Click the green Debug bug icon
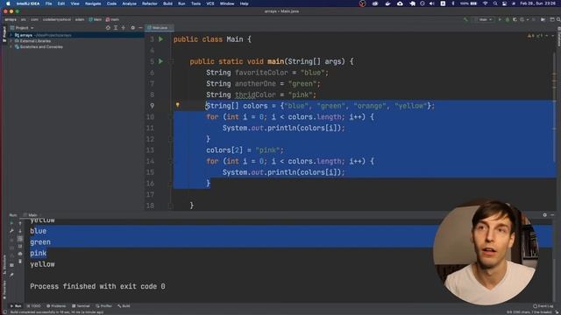The width and height of the screenshot is (561, 315). 508,19
